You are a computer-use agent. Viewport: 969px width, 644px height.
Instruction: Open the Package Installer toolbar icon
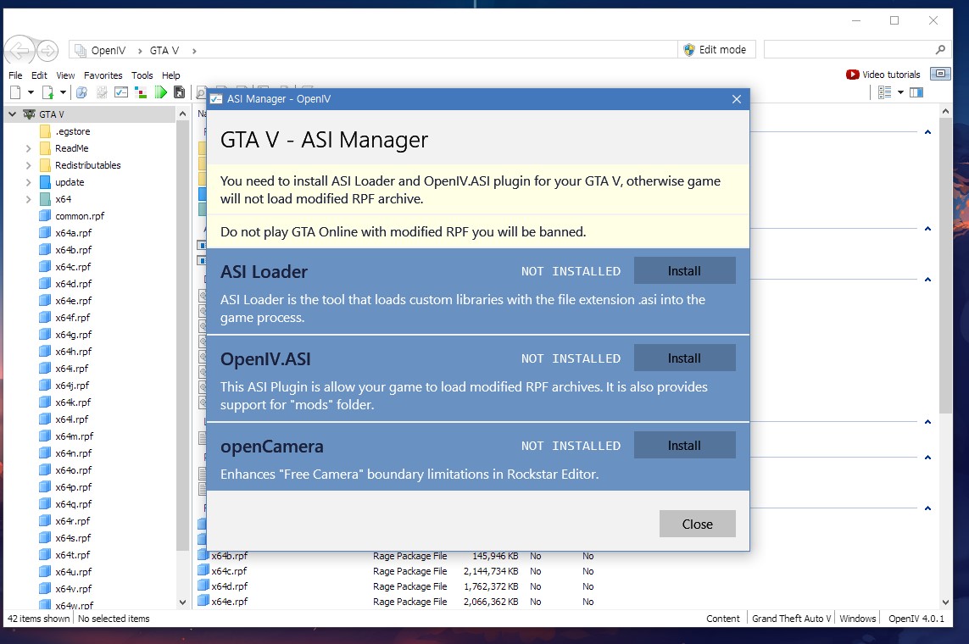pyautogui.click(x=140, y=92)
